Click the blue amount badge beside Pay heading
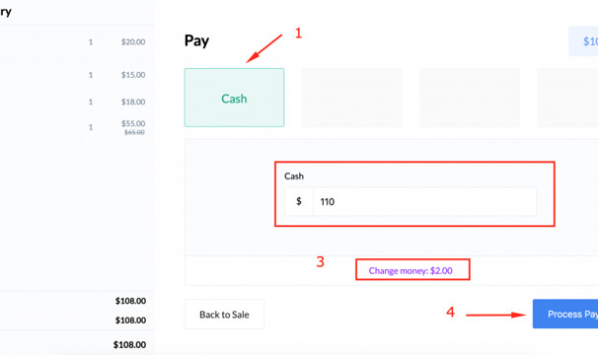The width and height of the screenshot is (598, 355). click(583, 41)
